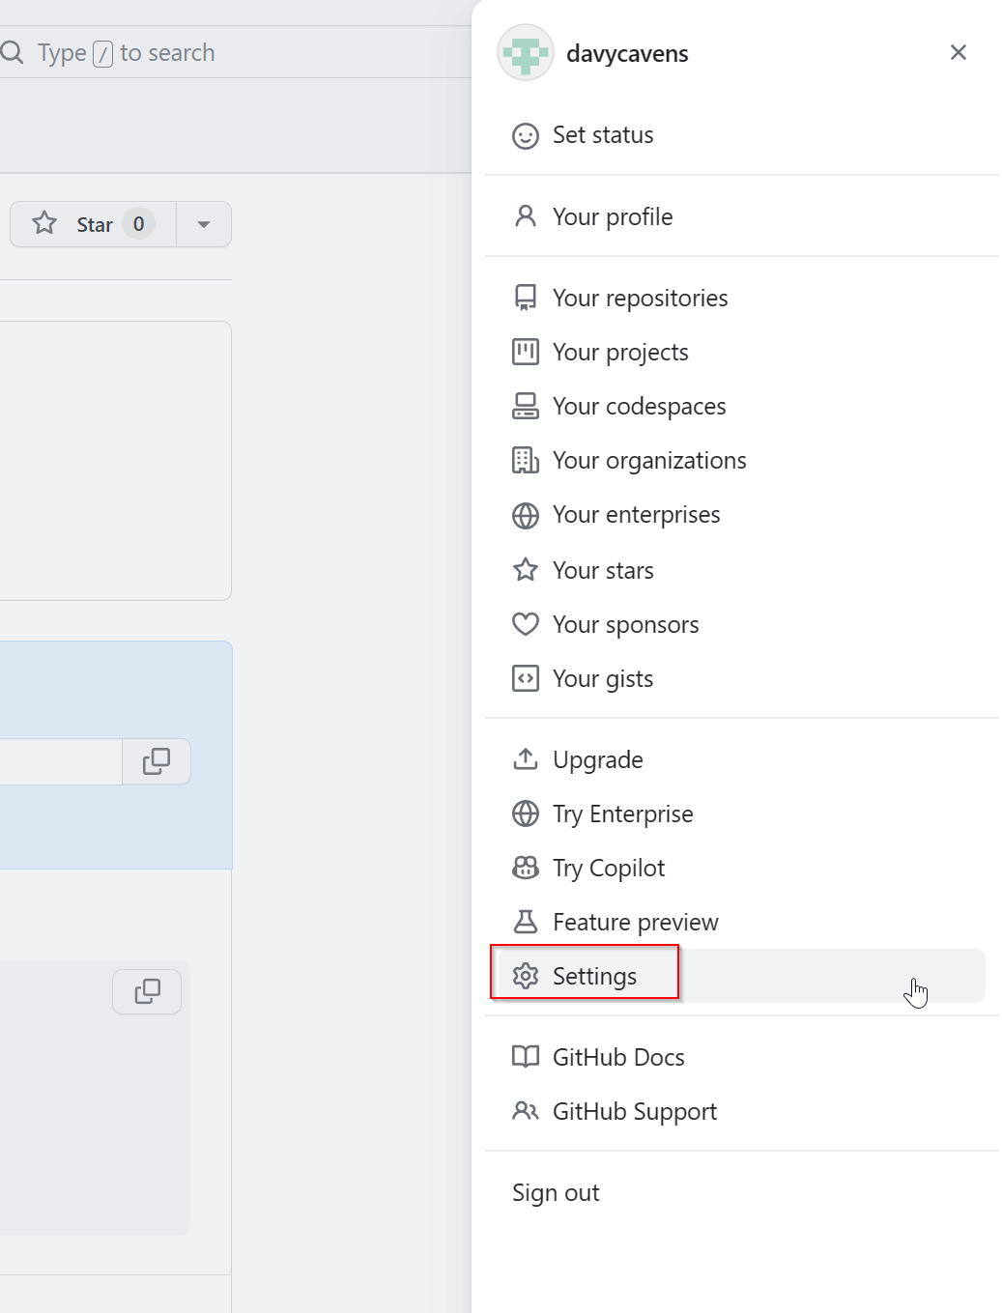Screen dimensions: 1002x1313
Task: Click the globe icon beside Try Enterprise
Action: click(526, 813)
